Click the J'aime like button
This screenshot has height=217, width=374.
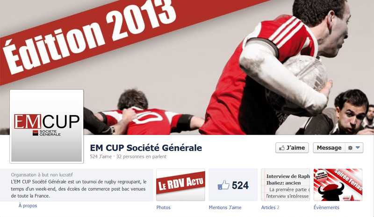pyautogui.click(x=292, y=148)
